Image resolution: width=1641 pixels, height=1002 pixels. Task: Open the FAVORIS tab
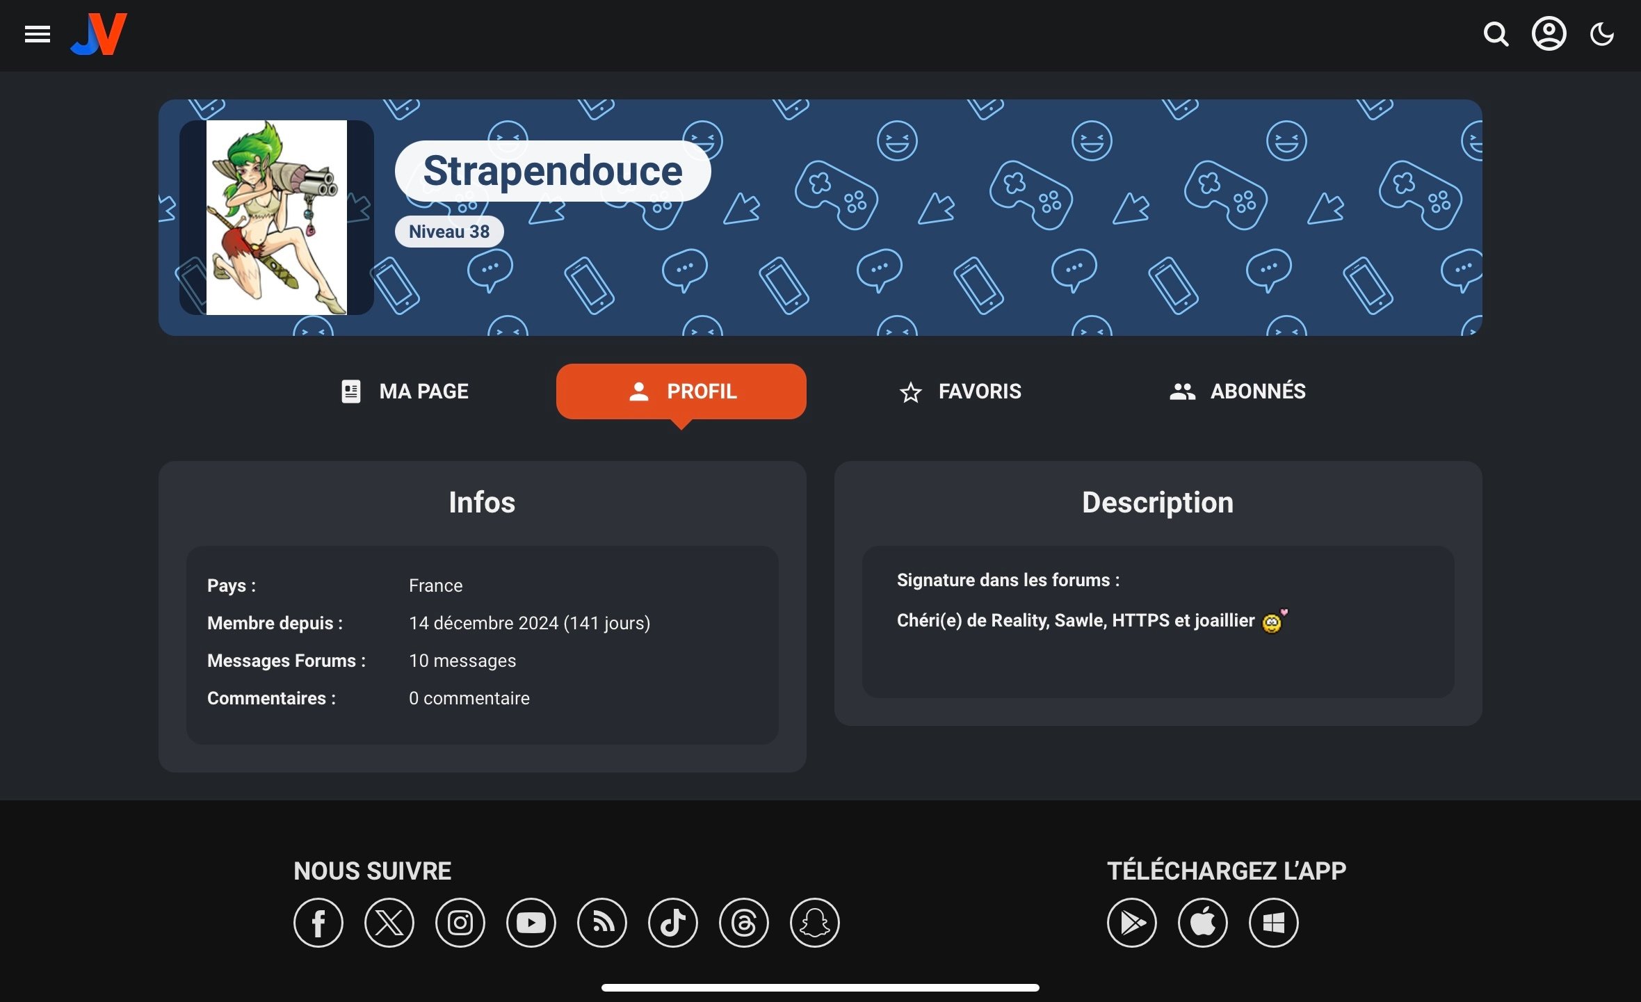click(x=960, y=391)
